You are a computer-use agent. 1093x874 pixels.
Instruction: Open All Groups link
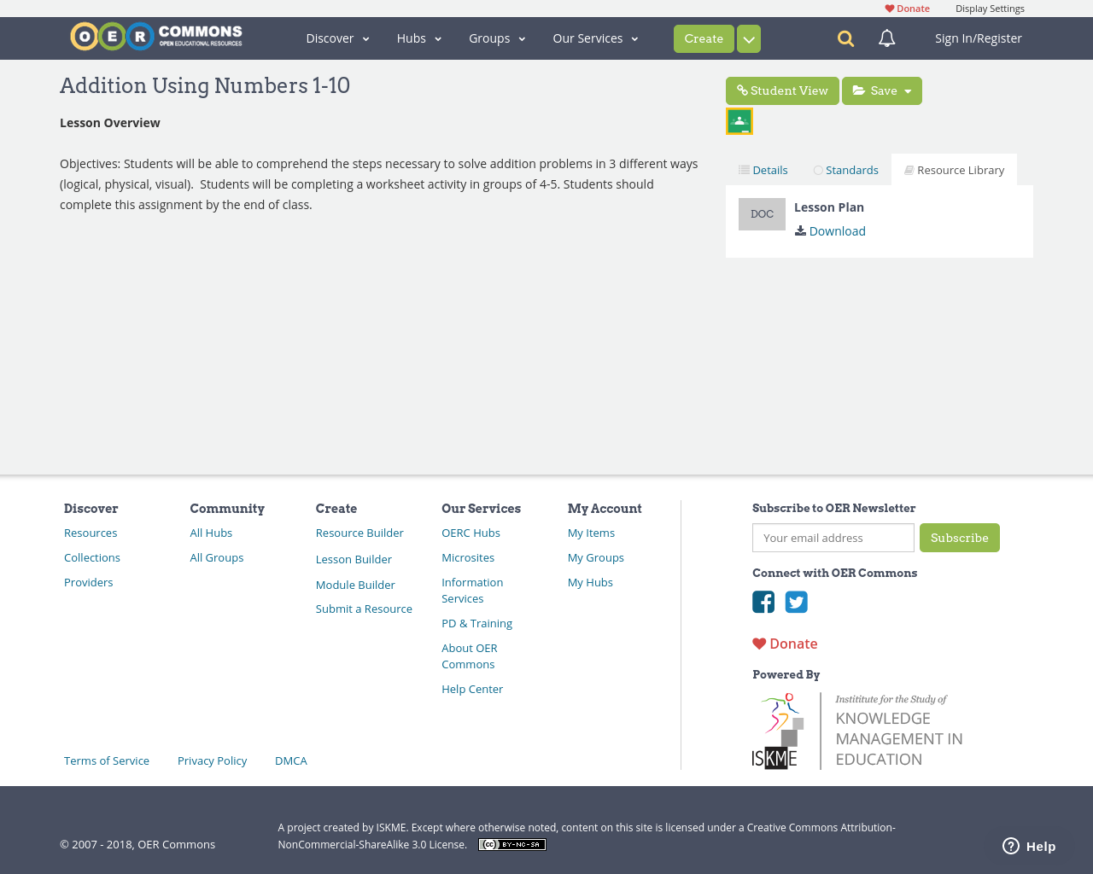tap(217, 557)
